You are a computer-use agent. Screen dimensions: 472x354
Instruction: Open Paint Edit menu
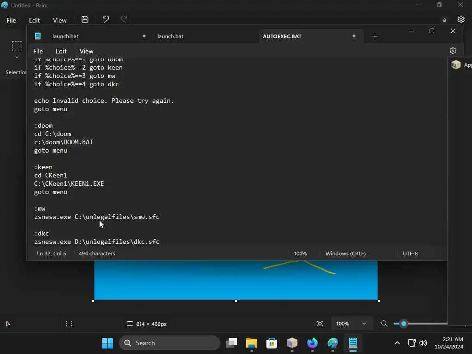(34, 20)
